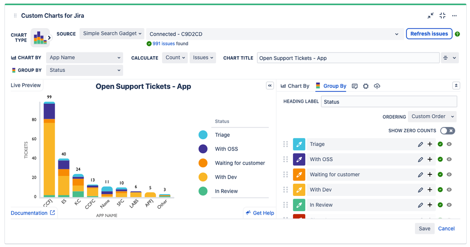Click the Triage legend entry
Image resolution: width=470 pixels, height=247 pixels.
pyautogui.click(x=215, y=135)
